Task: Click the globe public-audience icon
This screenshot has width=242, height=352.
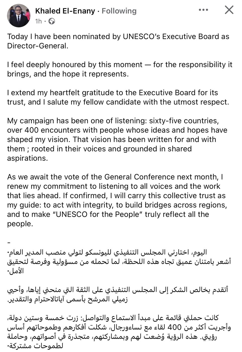Action: pyautogui.click(x=52, y=21)
